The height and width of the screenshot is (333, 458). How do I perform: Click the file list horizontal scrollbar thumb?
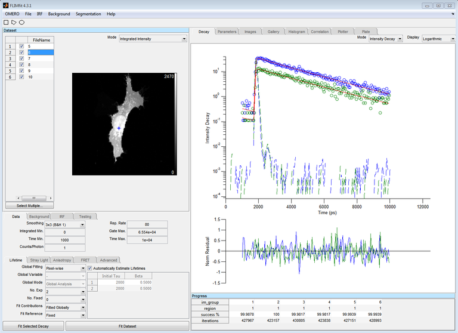coord(34,198)
